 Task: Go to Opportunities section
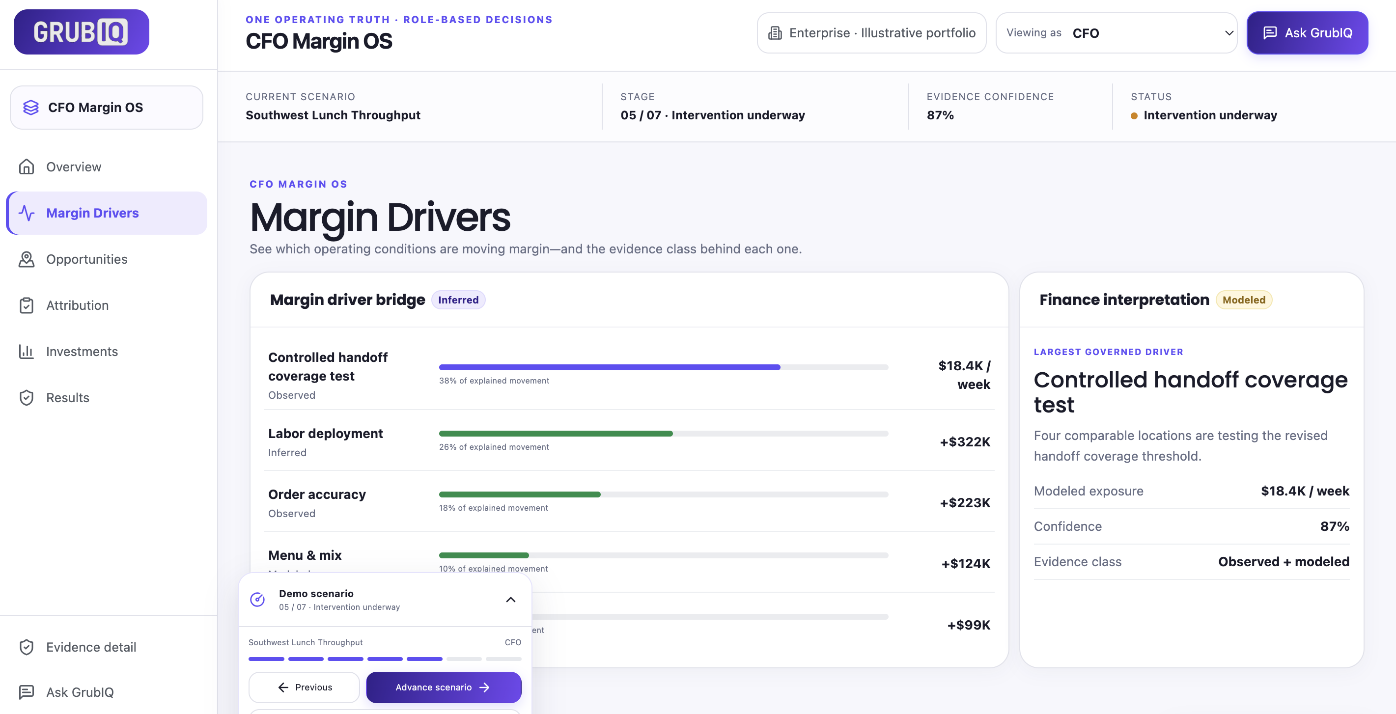(107, 259)
